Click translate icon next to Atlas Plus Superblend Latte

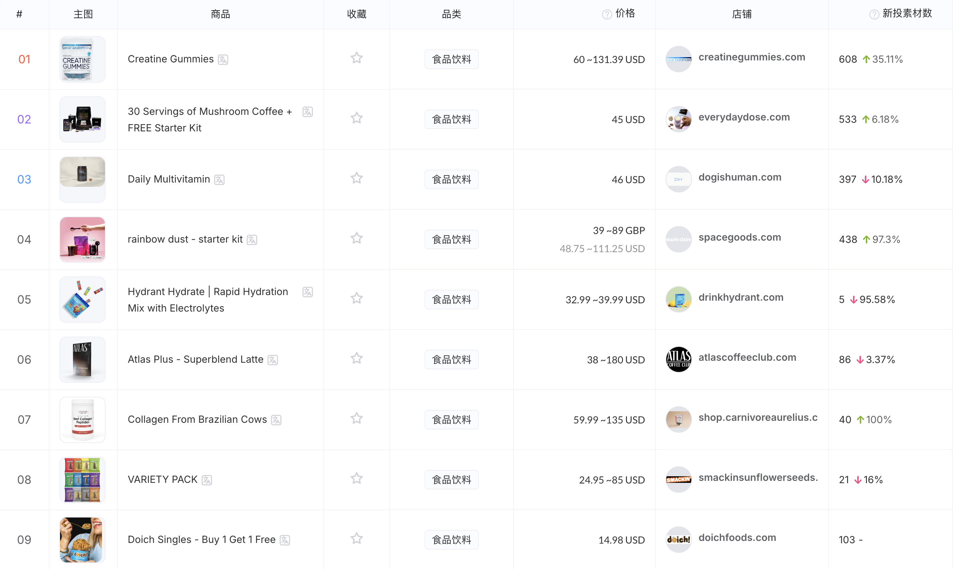tap(273, 360)
